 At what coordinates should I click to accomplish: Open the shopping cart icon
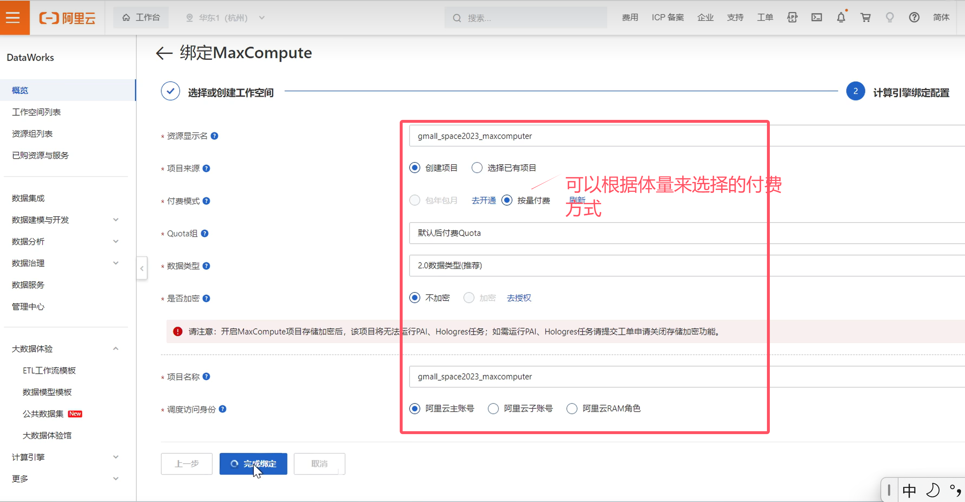tap(865, 17)
